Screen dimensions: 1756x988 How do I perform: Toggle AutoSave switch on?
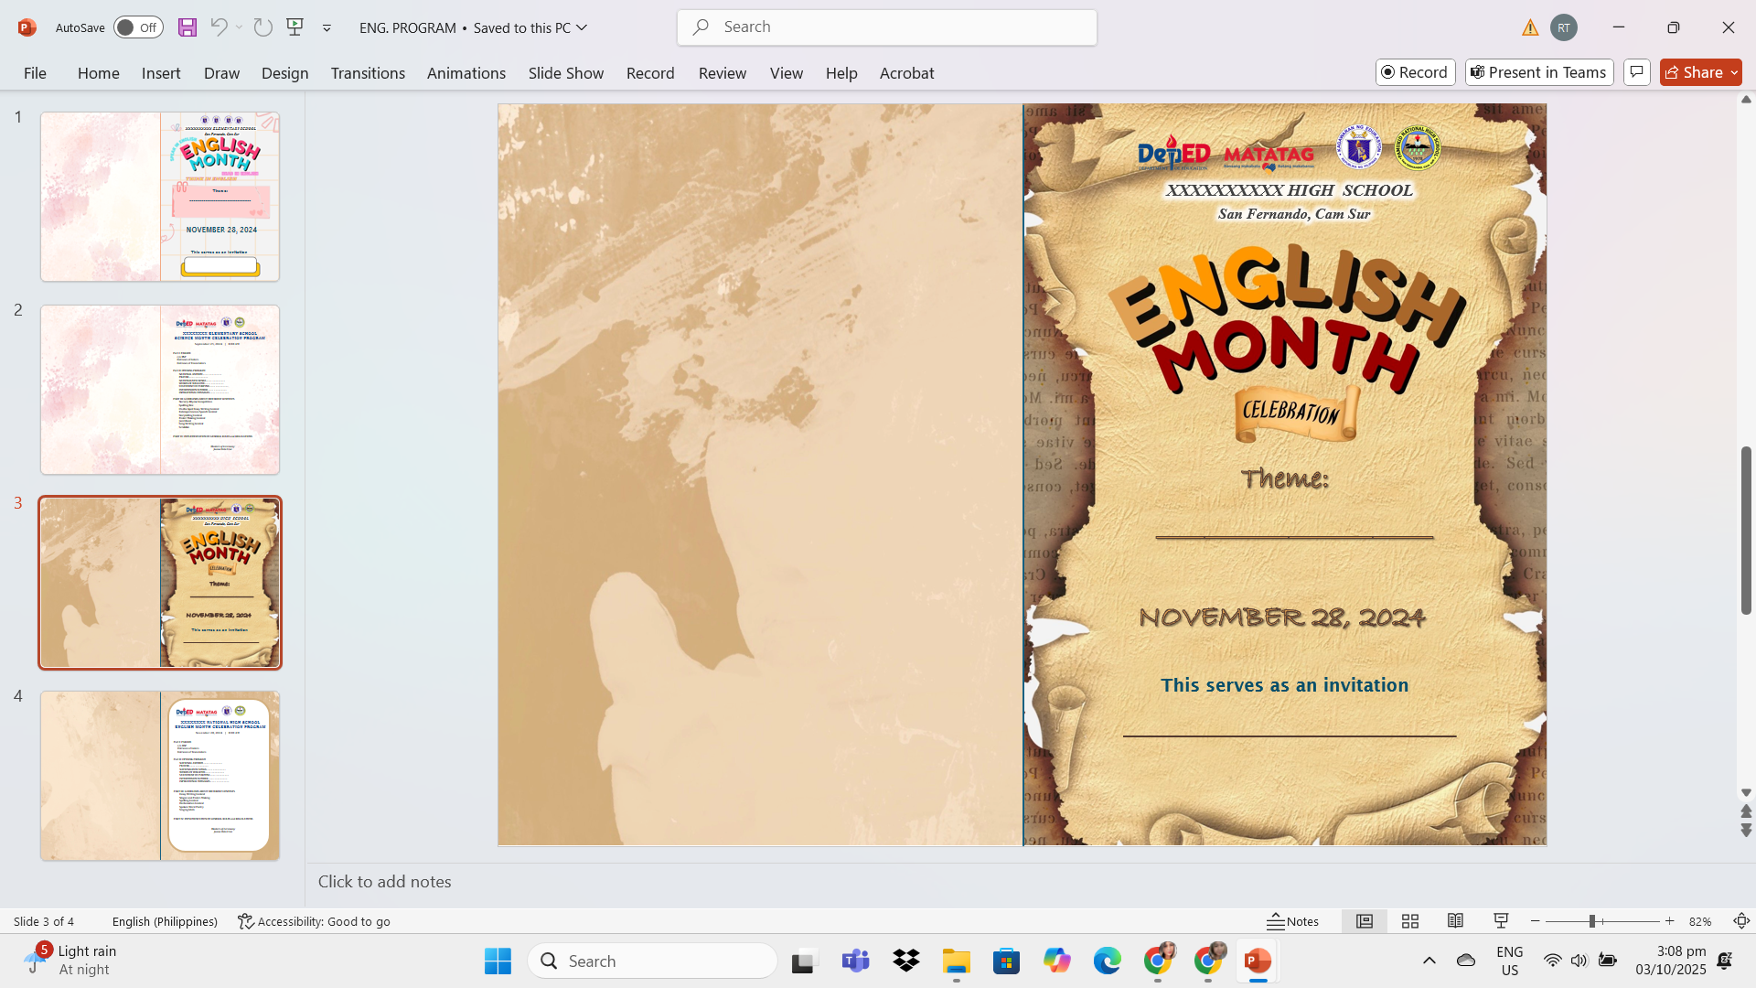click(x=138, y=27)
